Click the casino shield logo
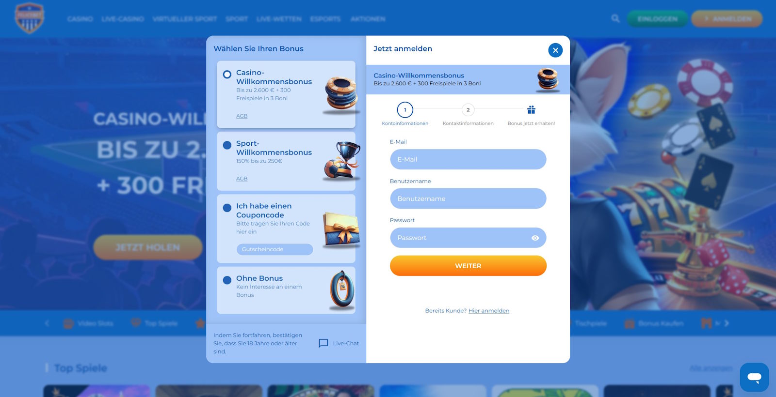Screen dimensions: 776x397 [30, 18]
